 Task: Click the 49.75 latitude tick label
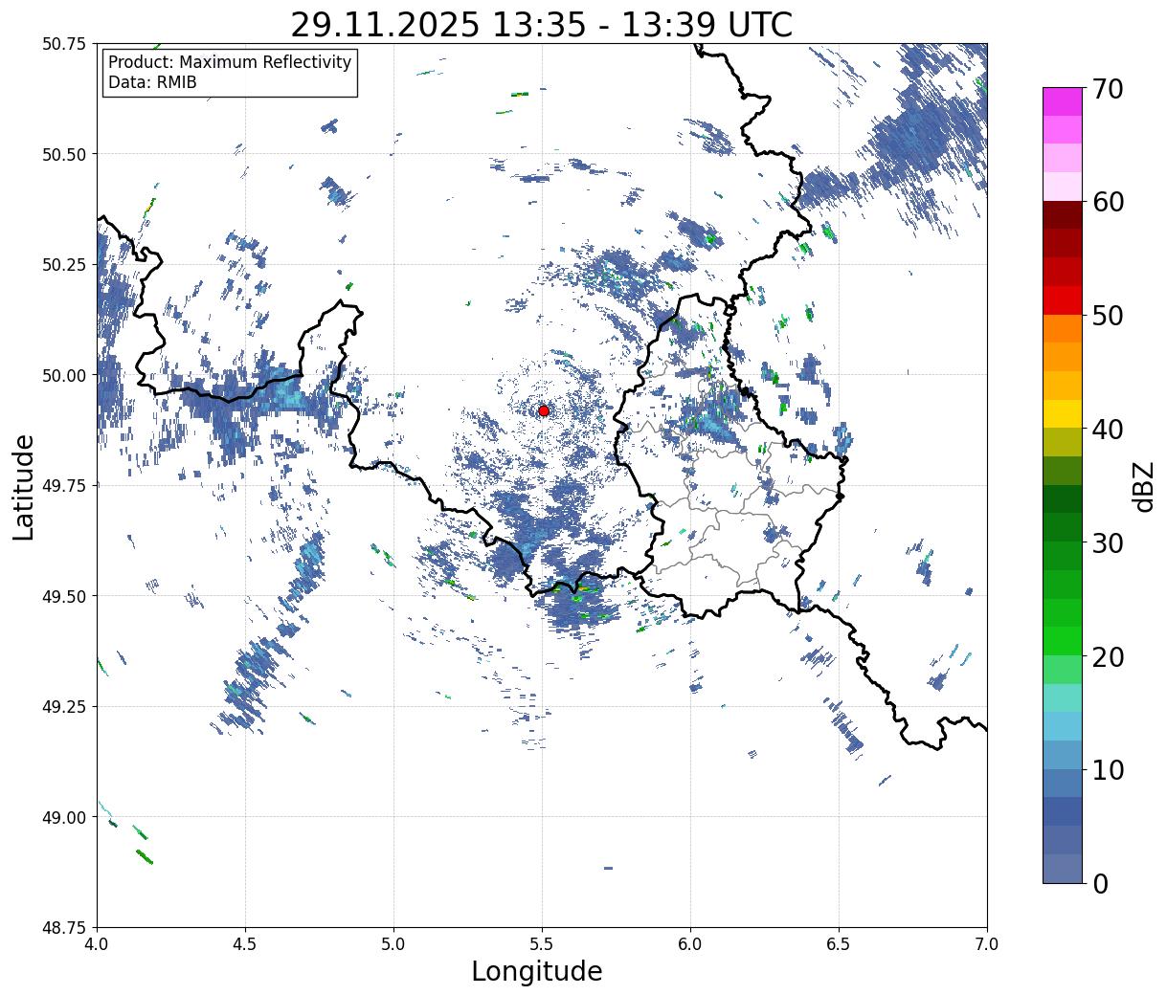(x=63, y=486)
